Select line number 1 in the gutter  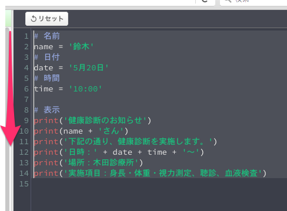(x=26, y=36)
